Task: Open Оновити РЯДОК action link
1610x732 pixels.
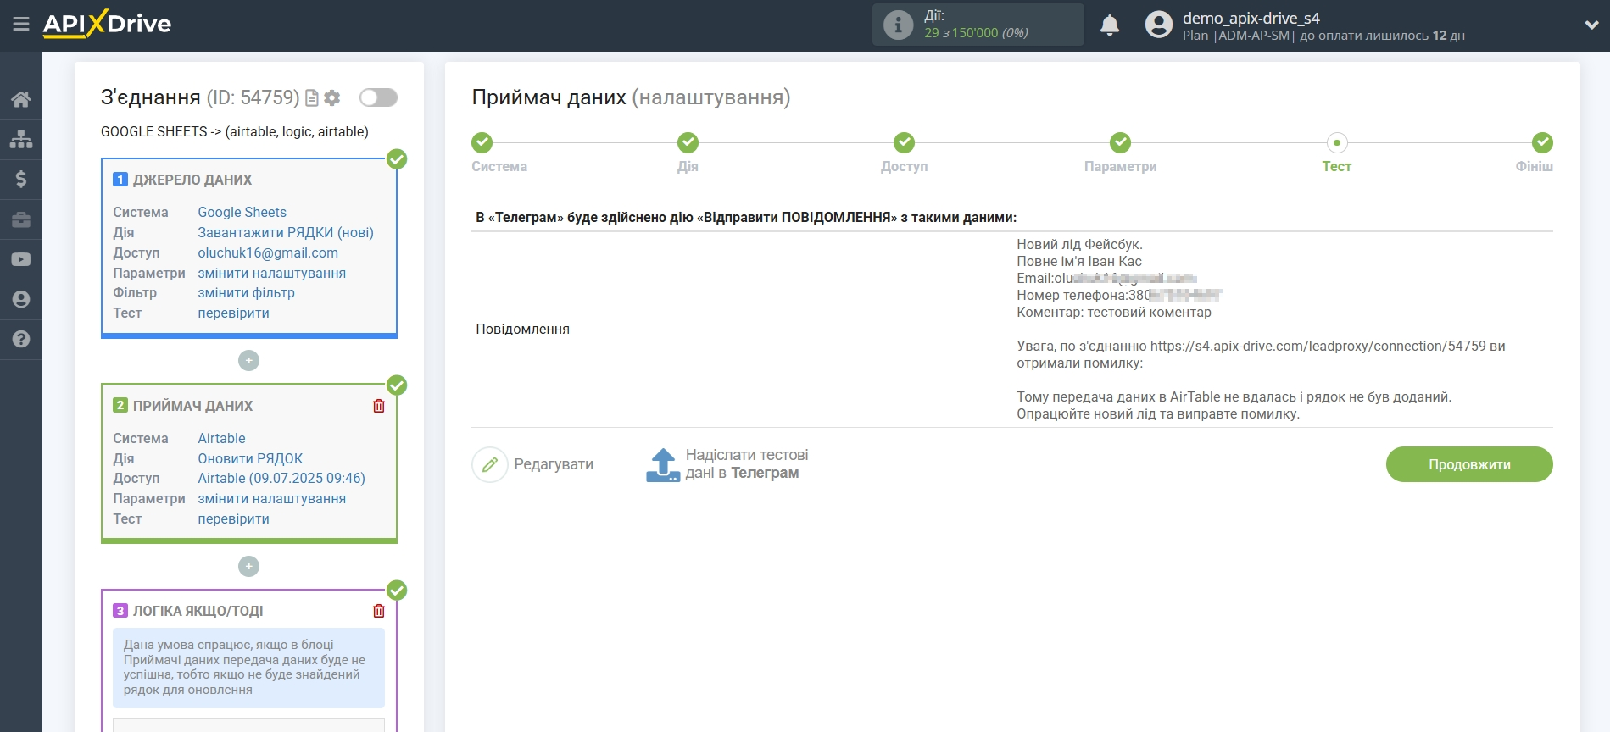Action: pyautogui.click(x=250, y=458)
